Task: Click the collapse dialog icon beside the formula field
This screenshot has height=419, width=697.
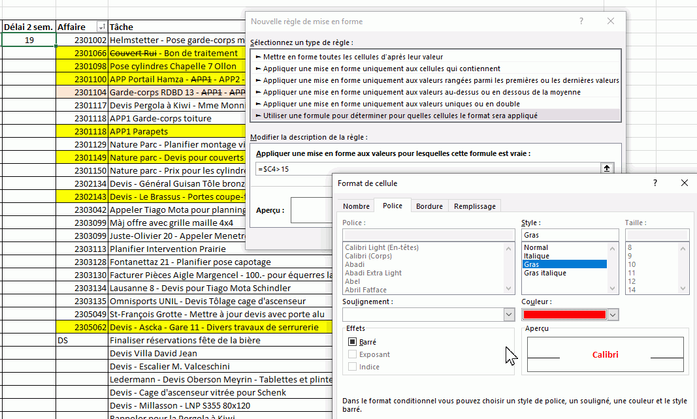Action: pos(607,168)
